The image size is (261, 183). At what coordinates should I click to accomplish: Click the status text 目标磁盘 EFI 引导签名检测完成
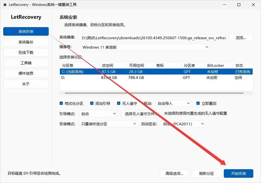[x=34, y=174]
